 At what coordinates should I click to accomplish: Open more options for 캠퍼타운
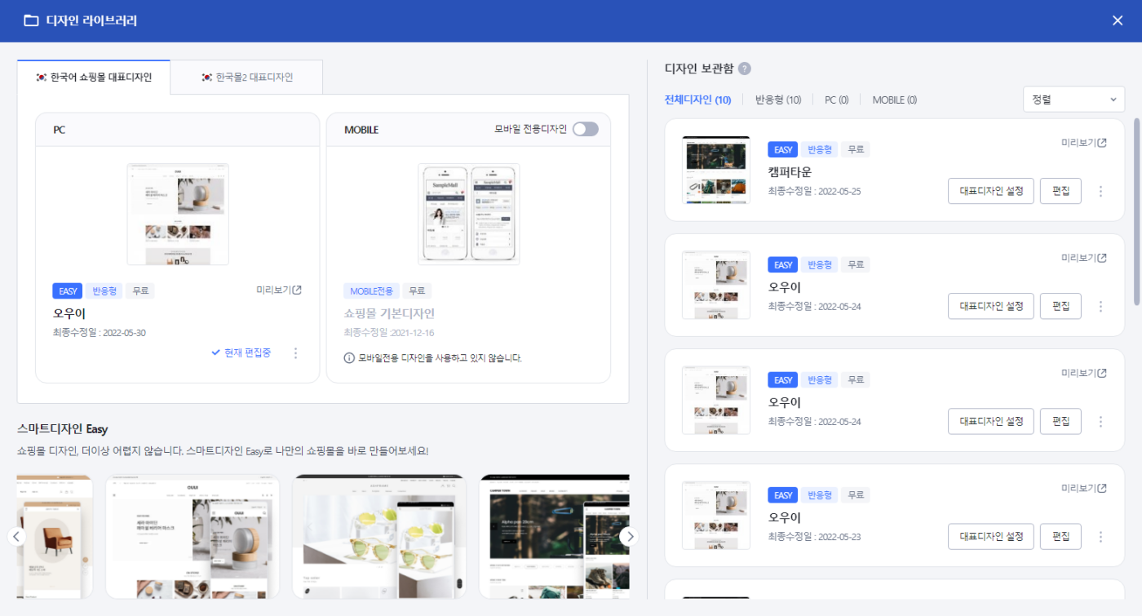[x=1100, y=191]
